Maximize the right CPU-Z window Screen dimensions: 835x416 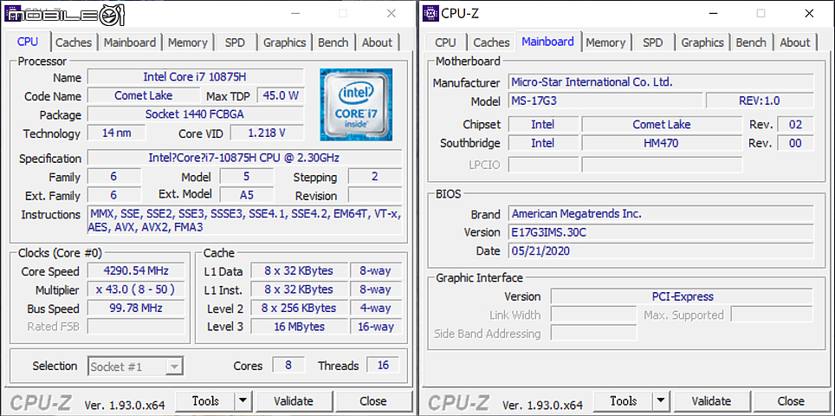point(761,14)
